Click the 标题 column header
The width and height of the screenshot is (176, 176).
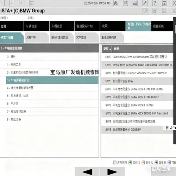pos(143,49)
